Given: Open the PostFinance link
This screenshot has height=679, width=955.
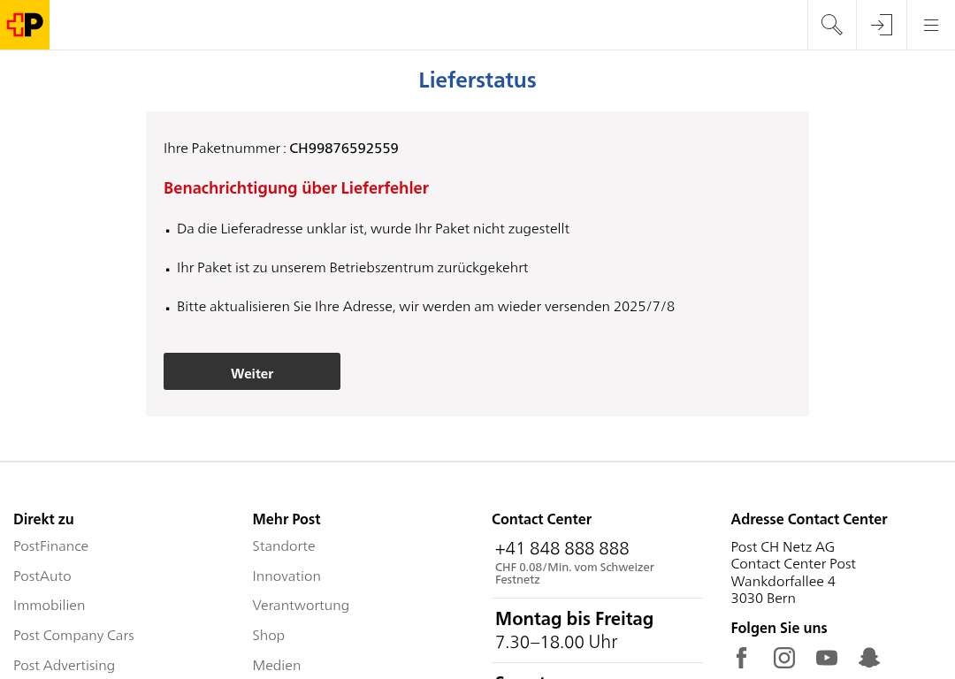Looking at the screenshot, I should tap(50, 546).
